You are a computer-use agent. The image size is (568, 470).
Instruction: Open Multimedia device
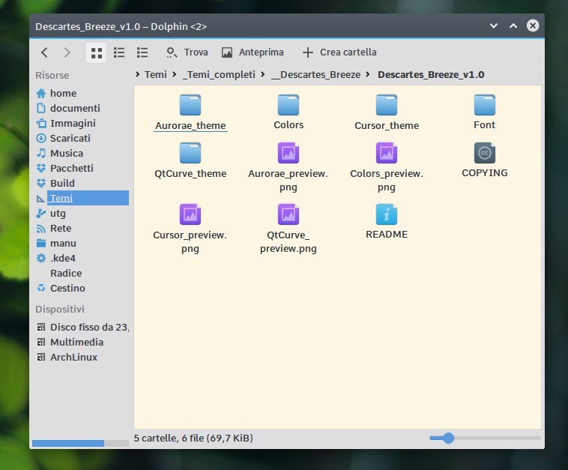(82, 342)
